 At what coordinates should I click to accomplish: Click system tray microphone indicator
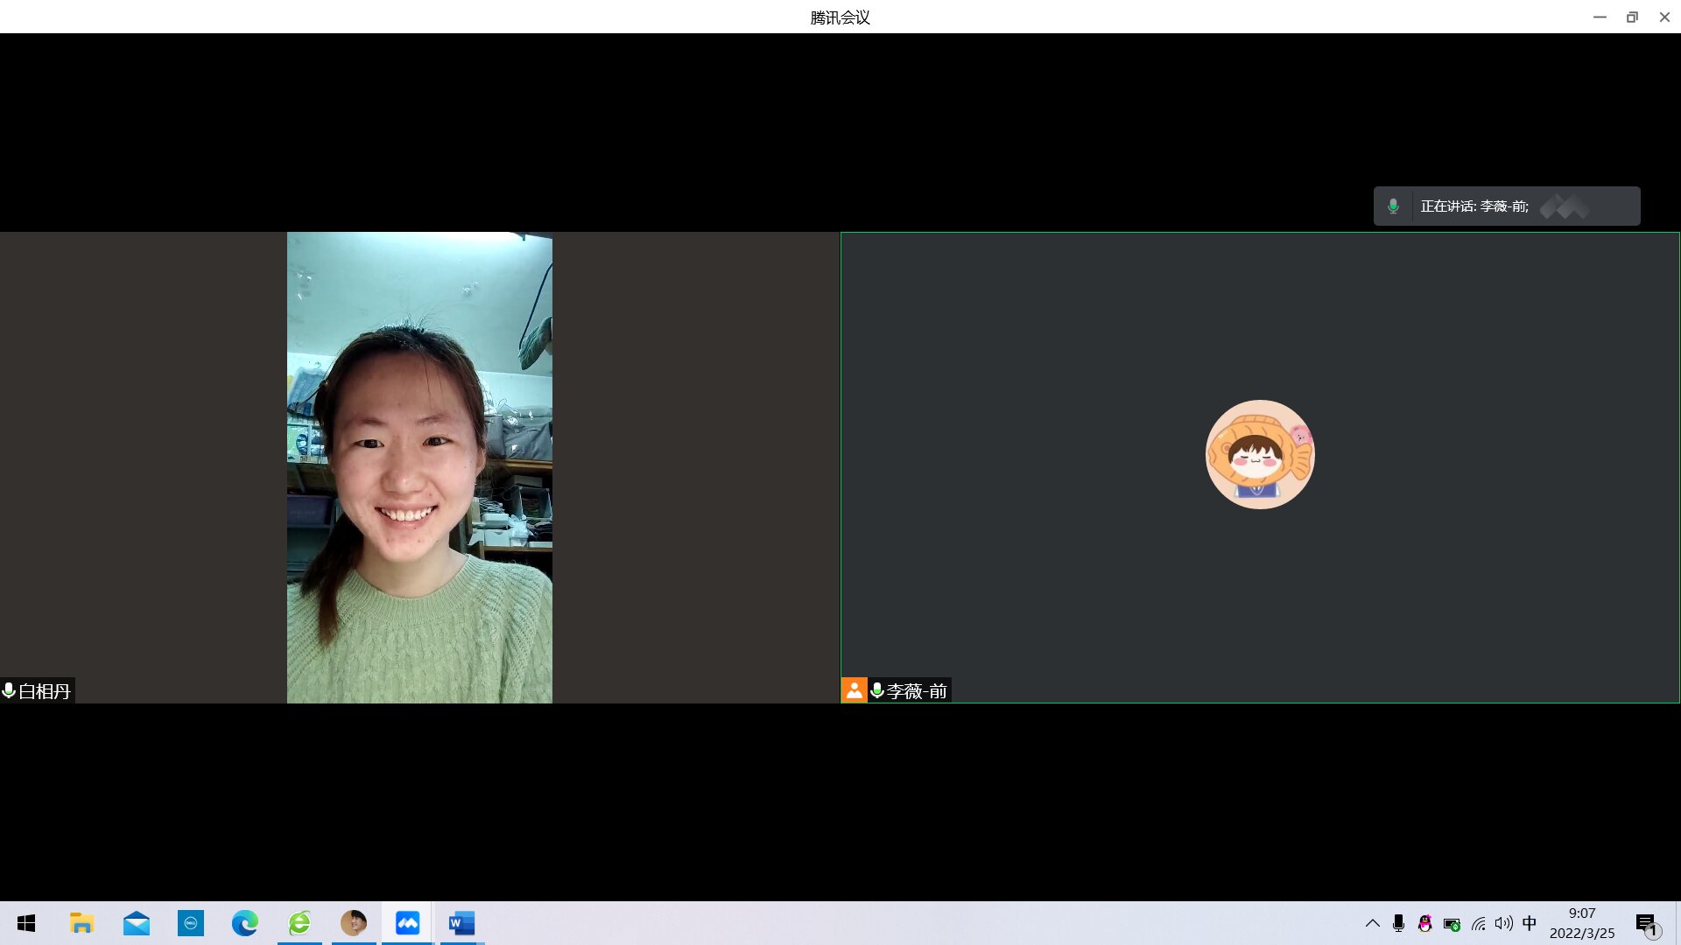click(x=1398, y=924)
